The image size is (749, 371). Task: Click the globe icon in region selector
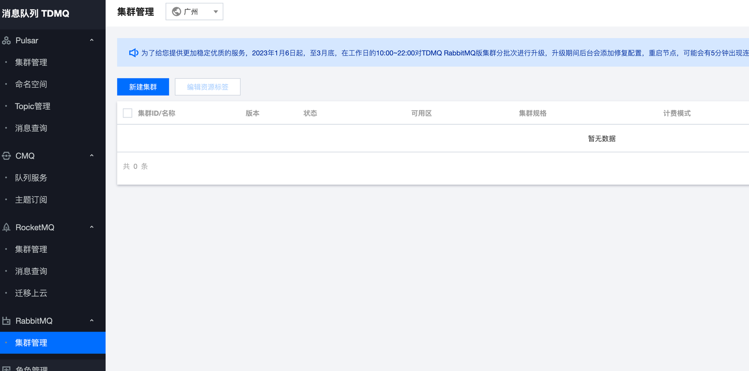[x=176, y=11]
